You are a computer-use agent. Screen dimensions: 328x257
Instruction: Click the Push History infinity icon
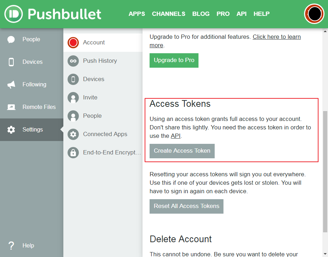click(73, 61)
